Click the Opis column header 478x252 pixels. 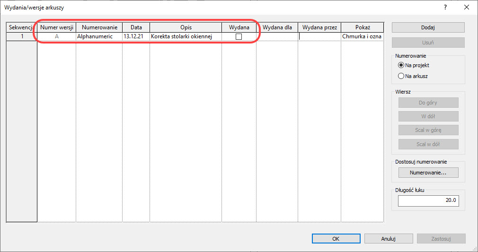coord(186,27)
